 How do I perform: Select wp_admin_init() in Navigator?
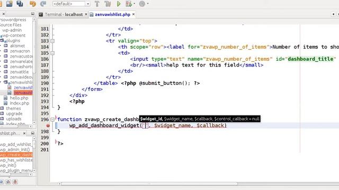click(15, 149)
